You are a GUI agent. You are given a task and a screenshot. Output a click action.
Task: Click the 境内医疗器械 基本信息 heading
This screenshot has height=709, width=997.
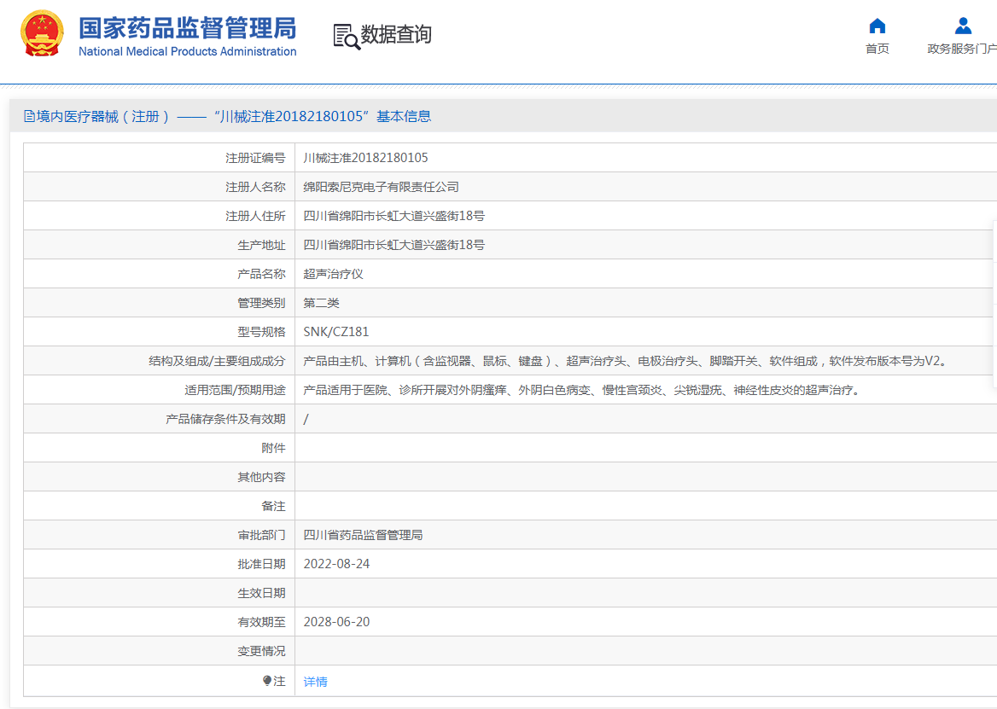234,116
